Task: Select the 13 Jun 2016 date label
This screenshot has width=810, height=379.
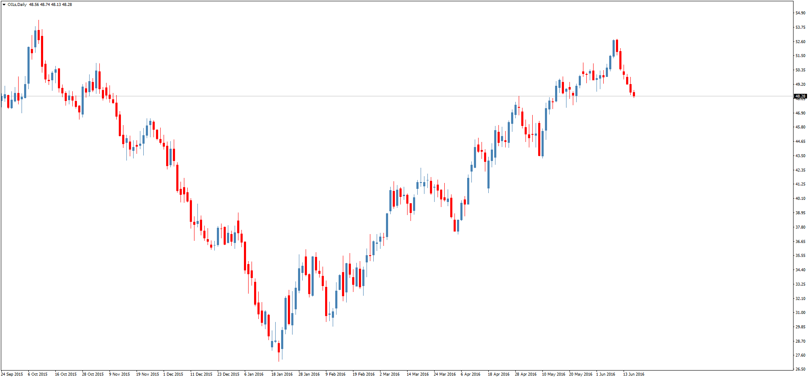Action: coord(634,374)
